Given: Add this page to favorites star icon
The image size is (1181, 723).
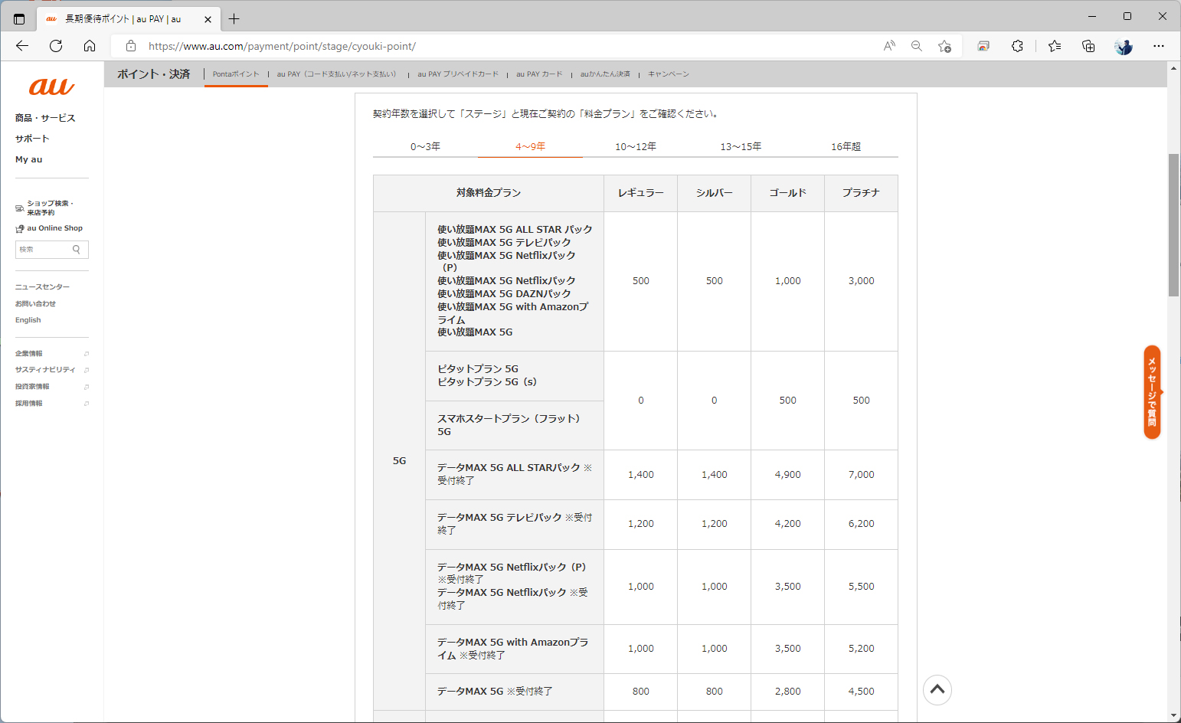Looking at the screenshot, I should click(944, 46).
